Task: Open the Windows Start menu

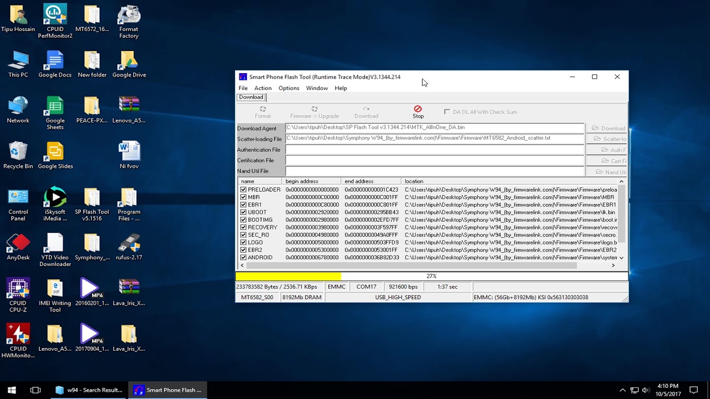Action: pos(12,390)
